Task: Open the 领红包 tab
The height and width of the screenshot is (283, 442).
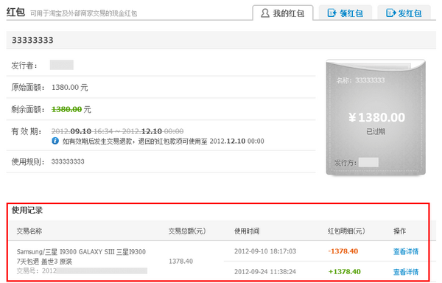Action: (345, 13)
